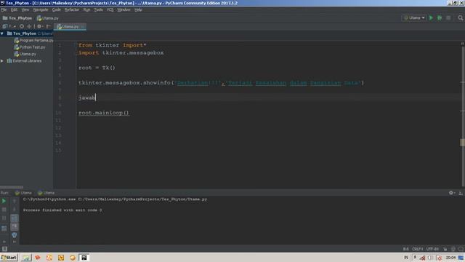Click the console python.exe command line
Screen dimensions: 465x262
pos(115,199)
